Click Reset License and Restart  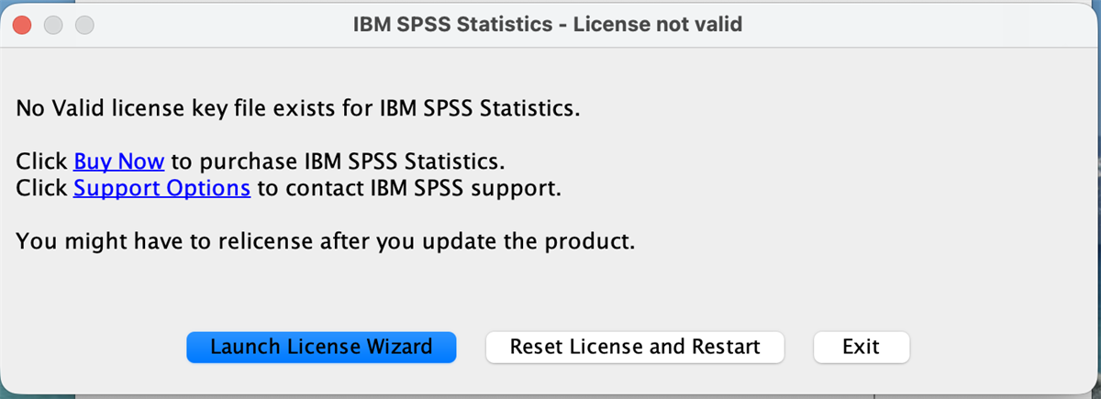point(635,347)
